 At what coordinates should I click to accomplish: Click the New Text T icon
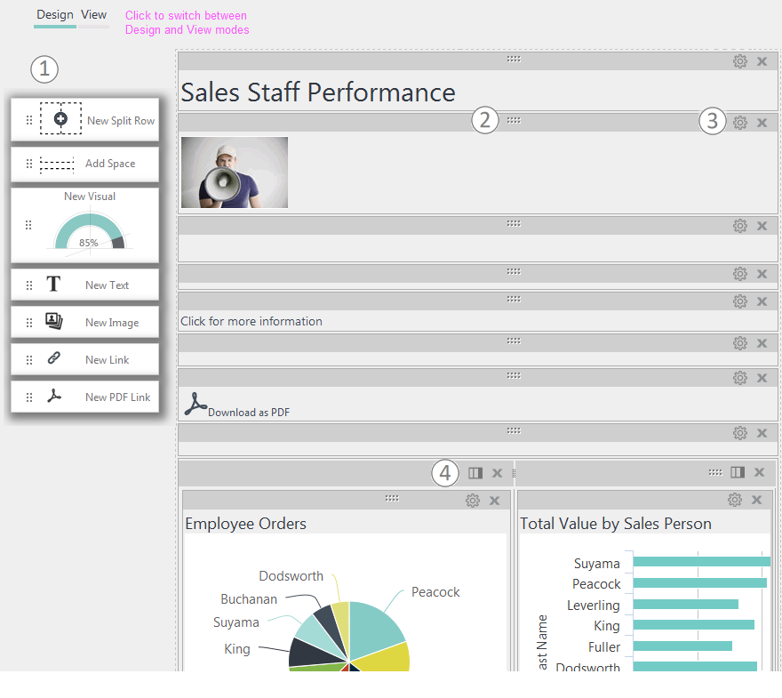(53, 285)
